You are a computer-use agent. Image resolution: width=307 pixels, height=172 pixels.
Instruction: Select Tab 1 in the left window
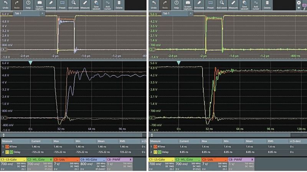coord(26,13)
